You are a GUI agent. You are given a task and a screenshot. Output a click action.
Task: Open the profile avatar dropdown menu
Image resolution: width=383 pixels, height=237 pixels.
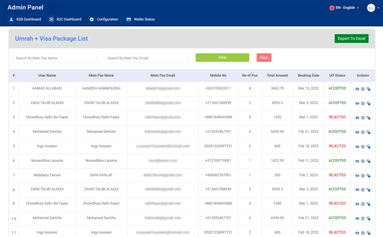coord(373,8)
